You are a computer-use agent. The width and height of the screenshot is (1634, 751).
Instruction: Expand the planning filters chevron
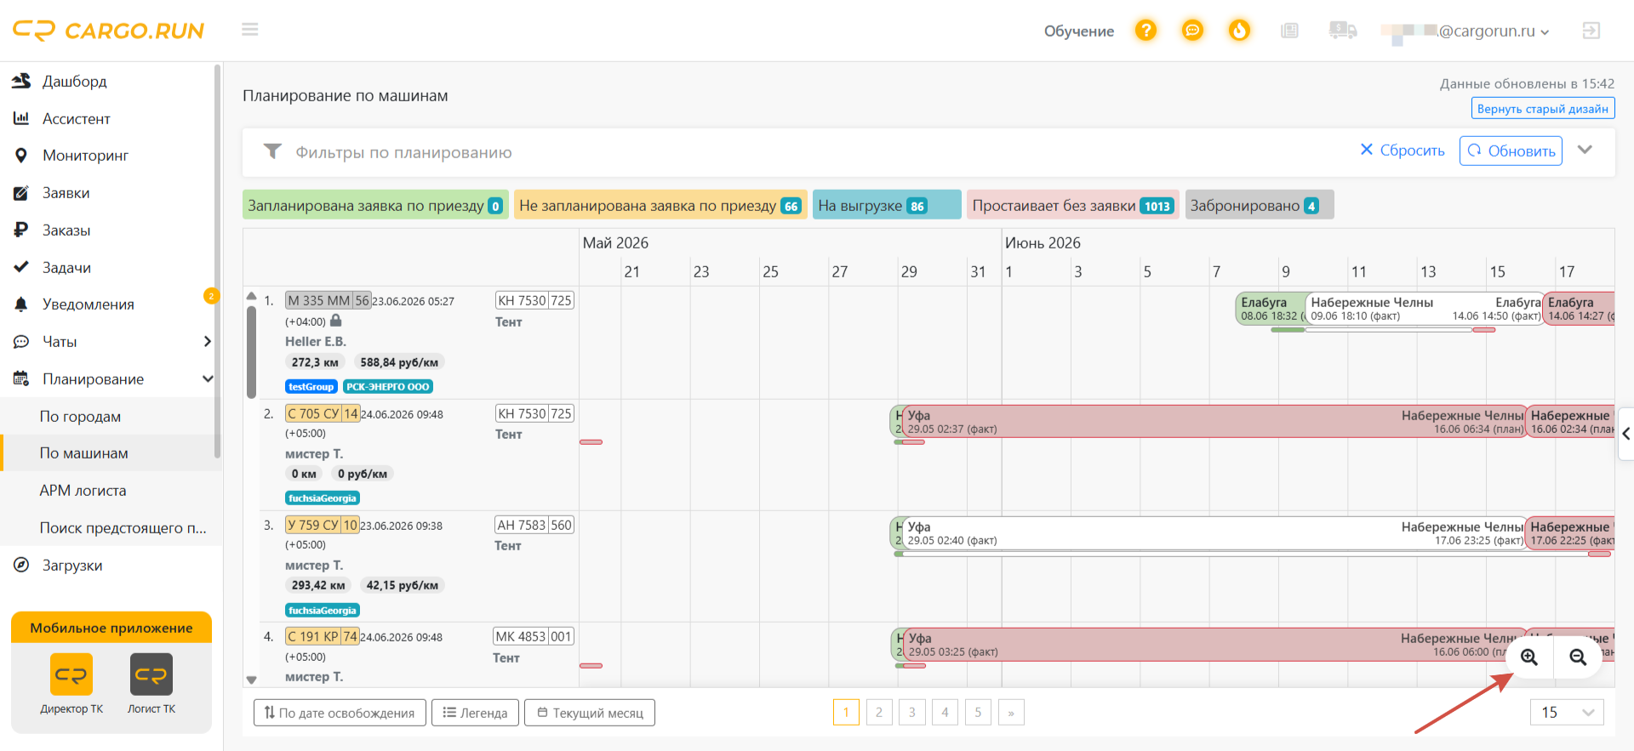tap(1585, 150)
